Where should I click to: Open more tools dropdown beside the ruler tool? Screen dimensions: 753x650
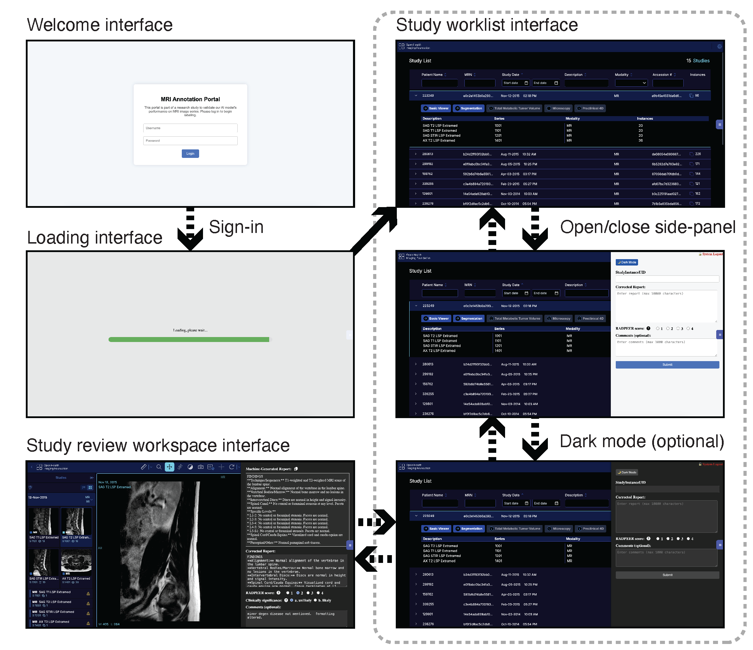(151, 467)
